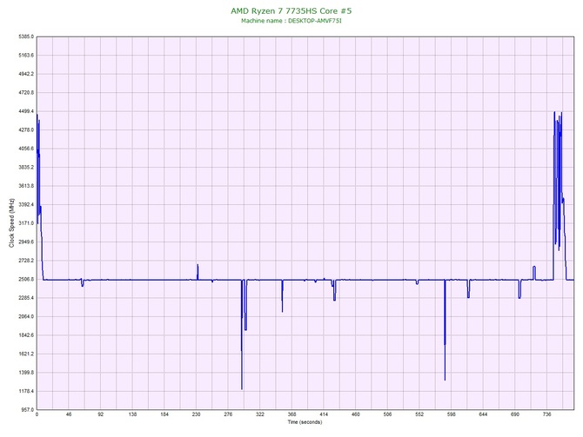Click the Clock Speed (MHz) axis label
583x437 pixels.
coord(11,222)
